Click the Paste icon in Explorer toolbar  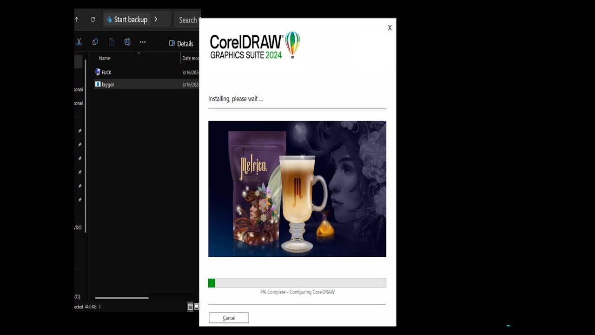coord(111,42)
